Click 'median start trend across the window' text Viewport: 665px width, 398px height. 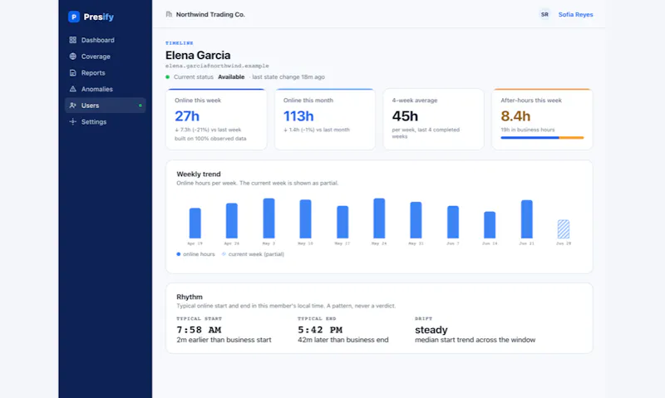475,340
